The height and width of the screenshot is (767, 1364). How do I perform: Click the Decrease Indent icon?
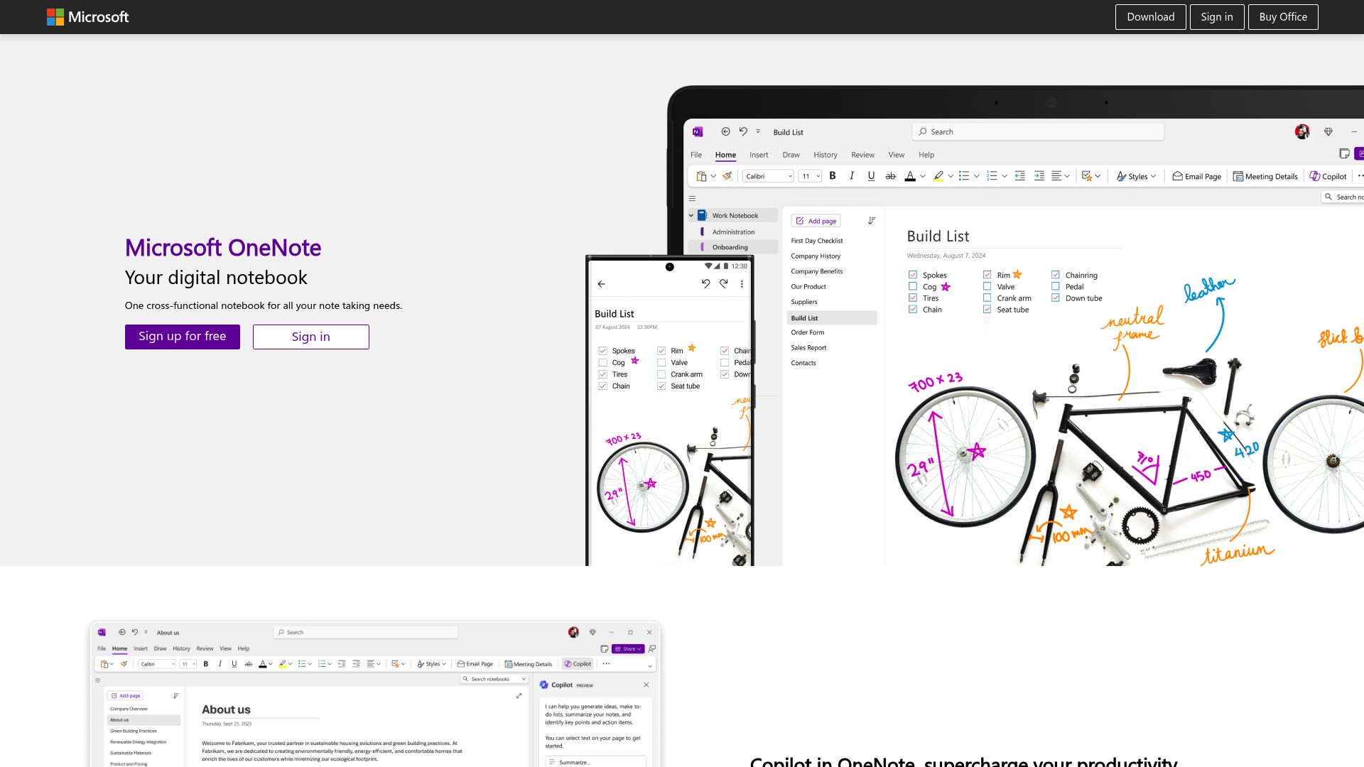point(1020,175)
